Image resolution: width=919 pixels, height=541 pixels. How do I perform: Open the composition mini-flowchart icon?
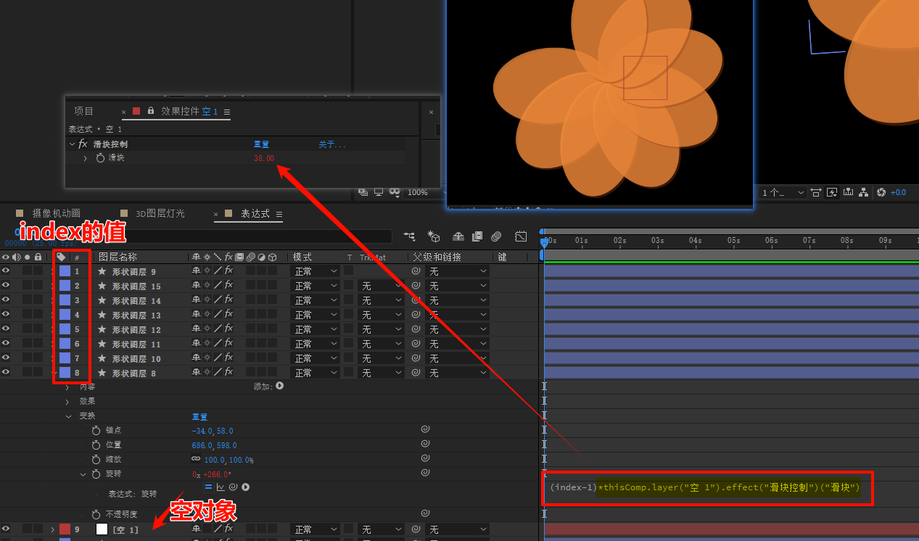(x=410, y=236)
